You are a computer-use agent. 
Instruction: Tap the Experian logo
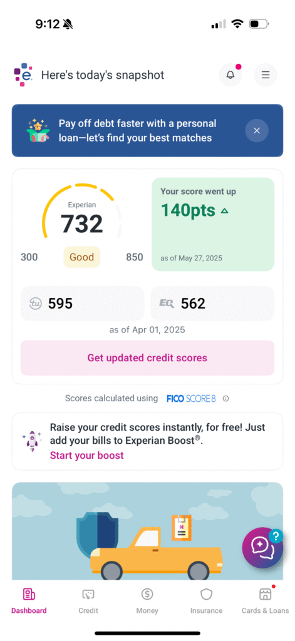[x=23, y=74]
